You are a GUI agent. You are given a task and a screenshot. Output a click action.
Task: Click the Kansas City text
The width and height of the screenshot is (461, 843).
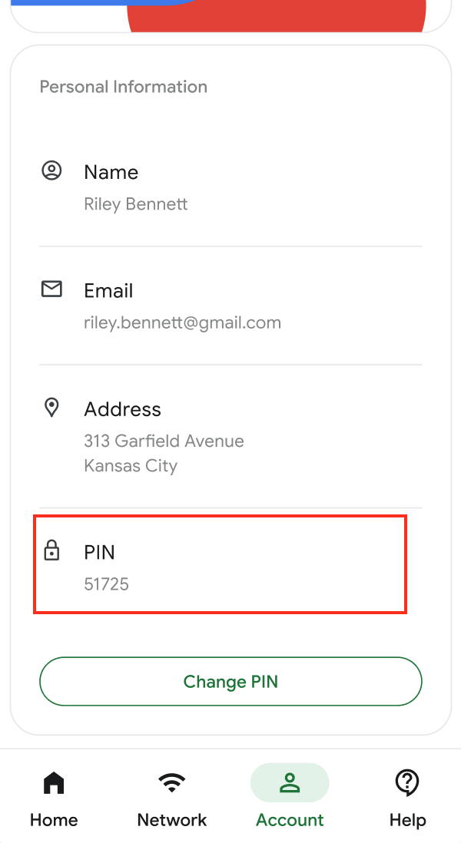point(131,465)
